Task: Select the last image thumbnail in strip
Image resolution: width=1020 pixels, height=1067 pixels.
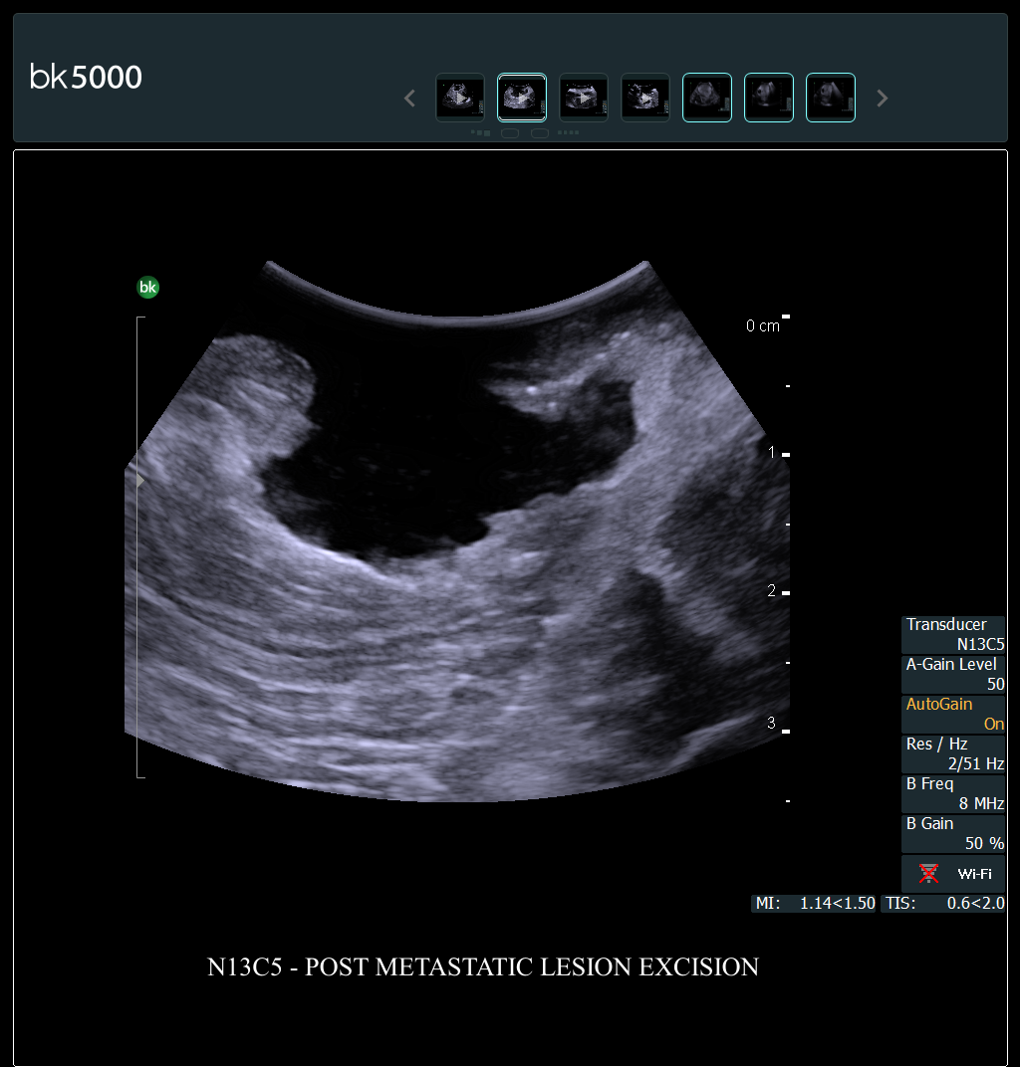Action: [x=831, y=98]
